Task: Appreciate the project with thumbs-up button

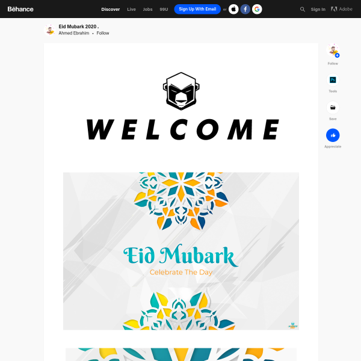Action: pyautogui.click(x=333, y=135)
